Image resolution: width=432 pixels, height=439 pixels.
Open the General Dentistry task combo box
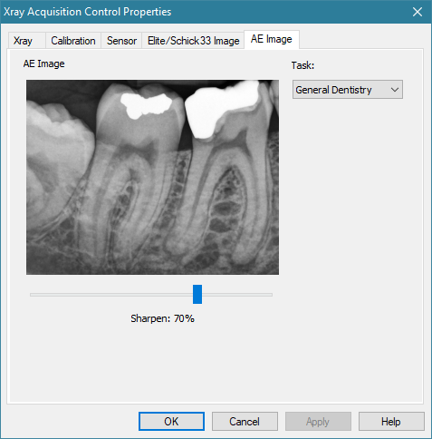click(x=348, y=90)
